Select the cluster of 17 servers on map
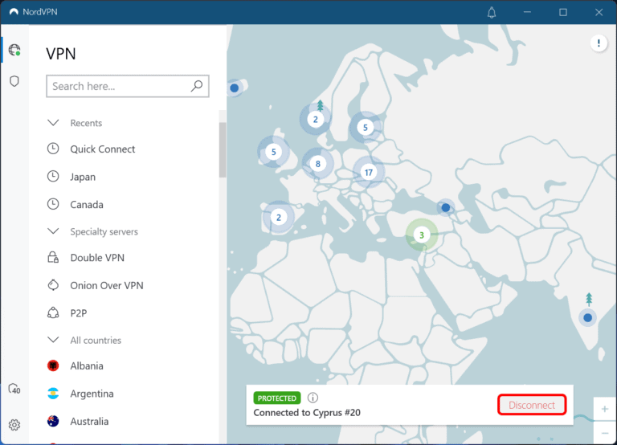The width and height of the screenshot is (617, 445). tap(369, 172)
